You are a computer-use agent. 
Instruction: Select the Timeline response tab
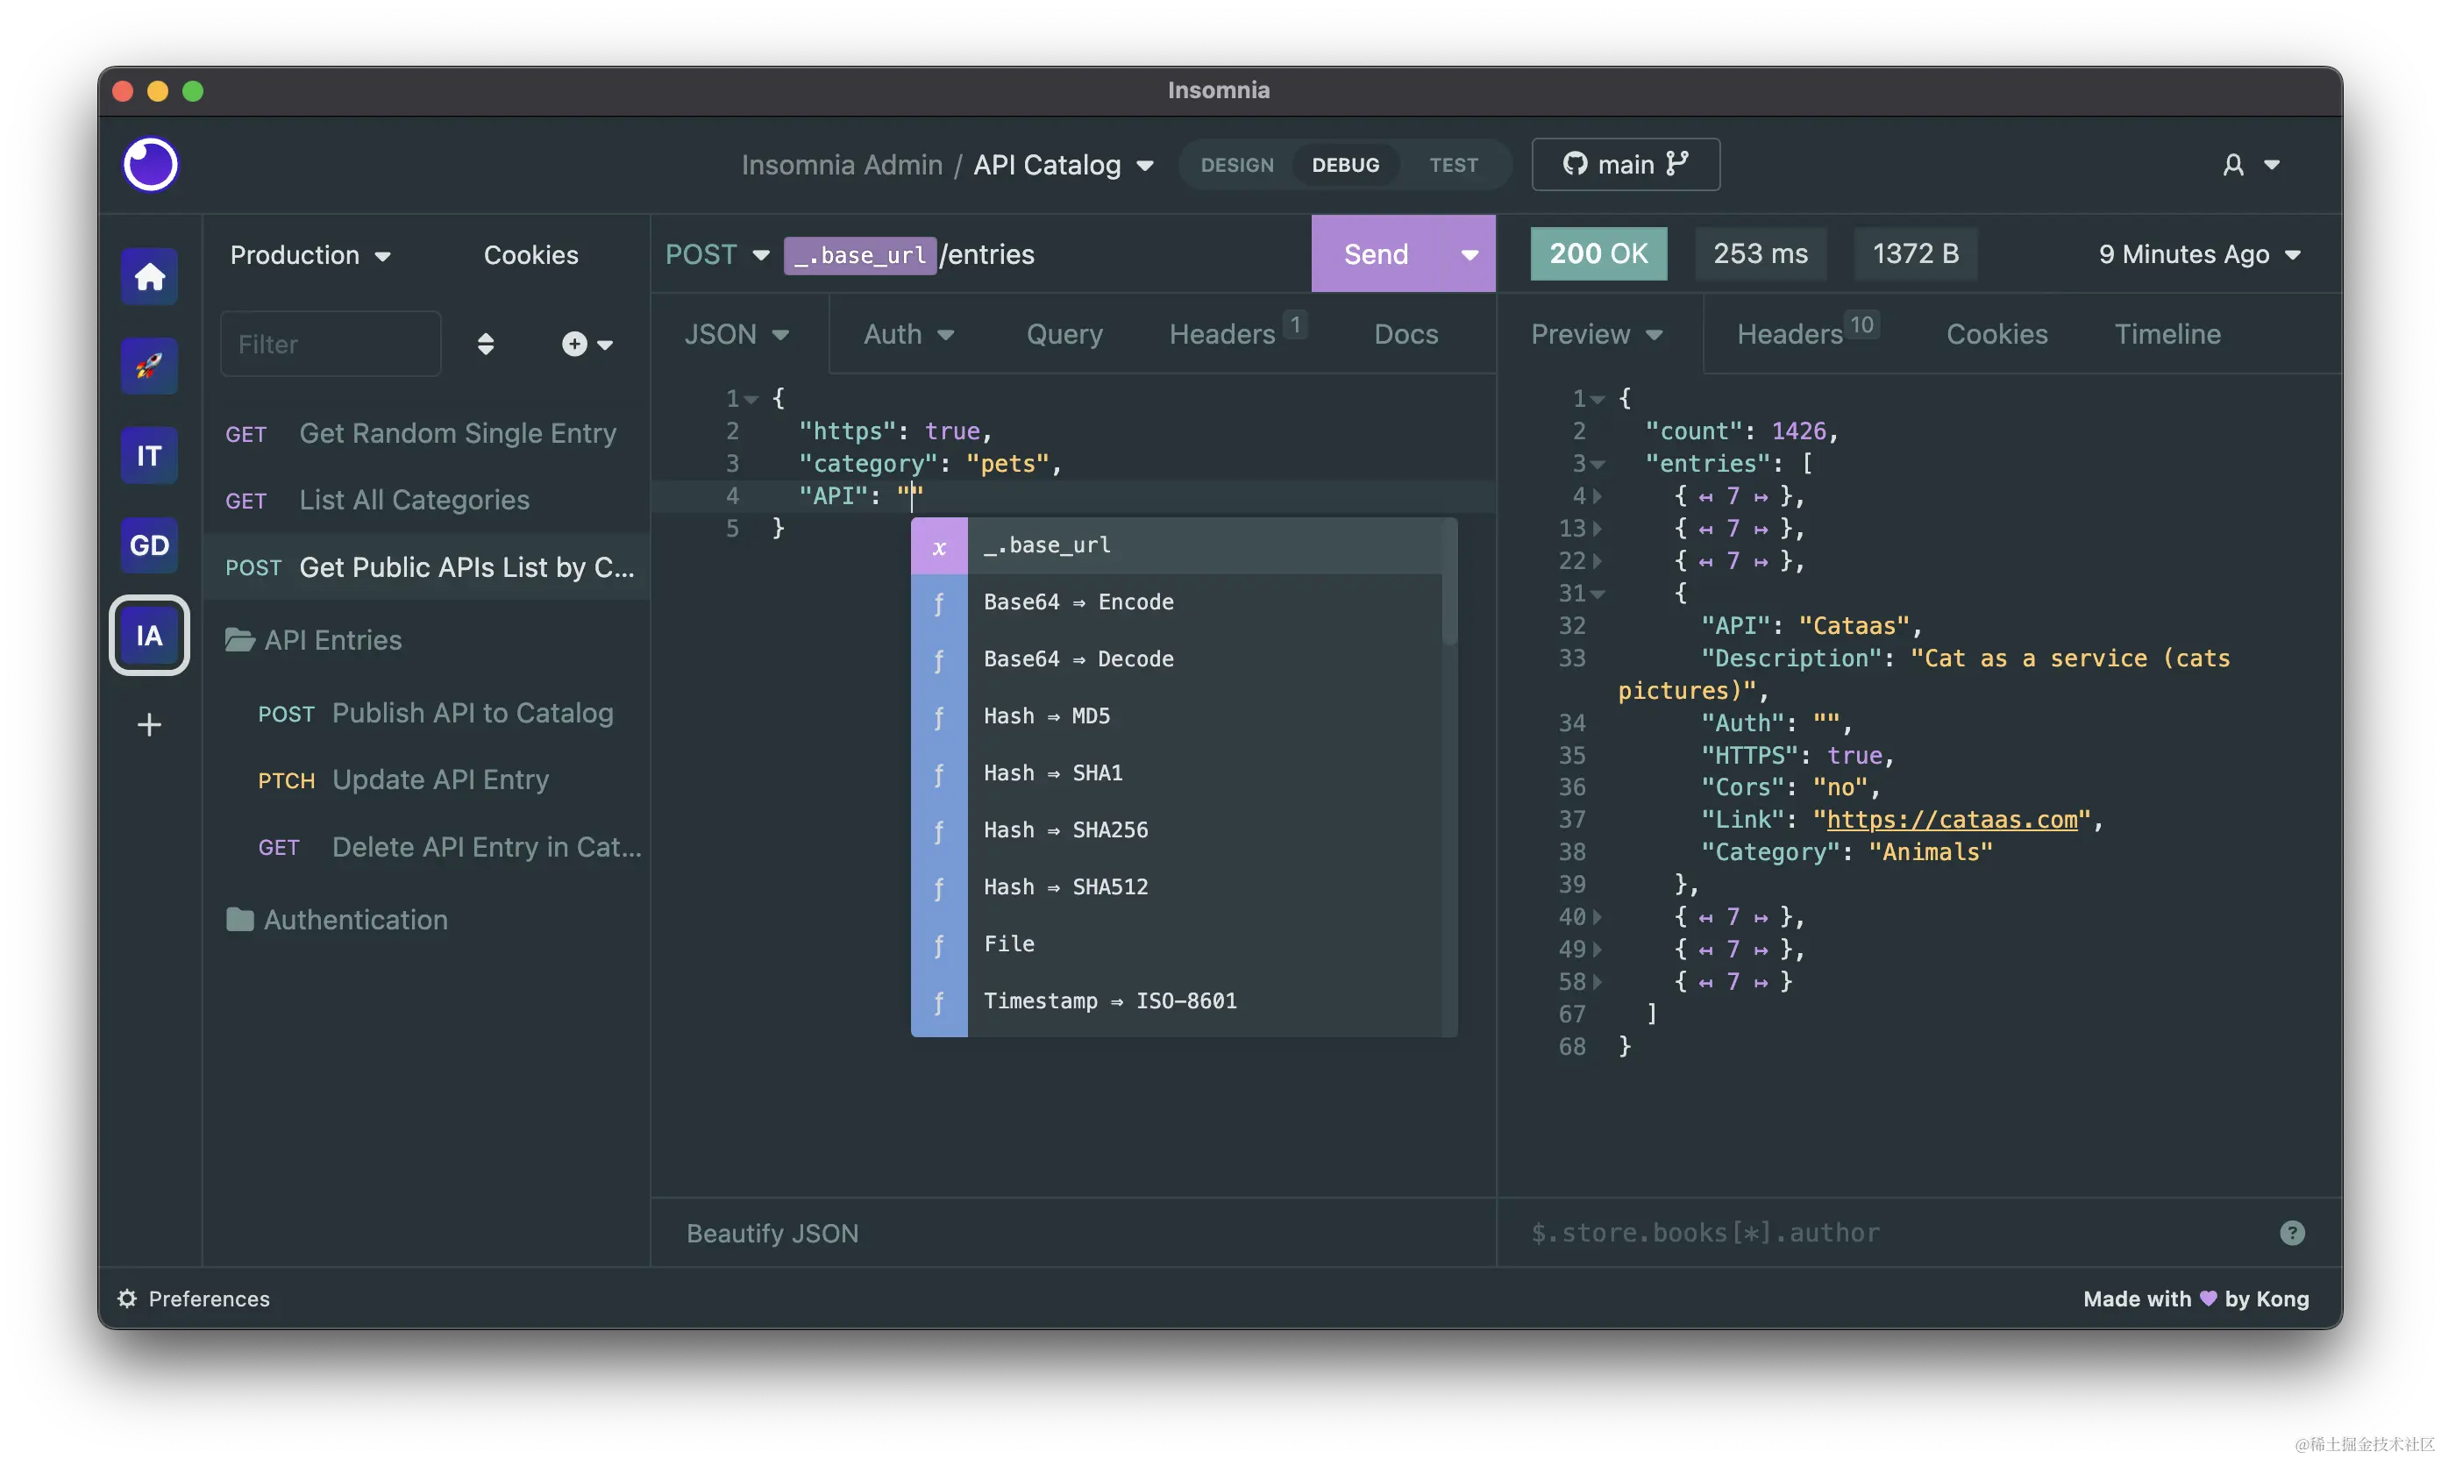tap(2167, 334)
